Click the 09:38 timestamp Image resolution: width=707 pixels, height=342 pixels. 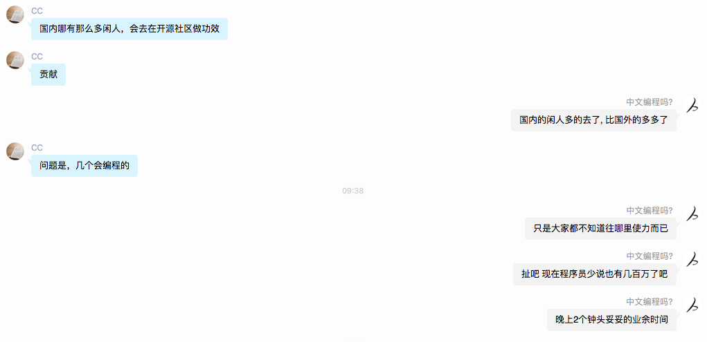[353, 191]
